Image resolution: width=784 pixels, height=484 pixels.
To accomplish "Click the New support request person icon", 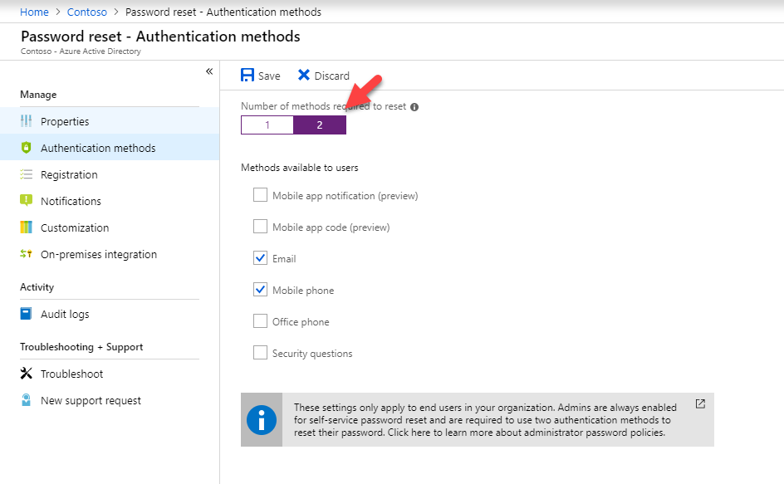I will (x=26, y=400).
